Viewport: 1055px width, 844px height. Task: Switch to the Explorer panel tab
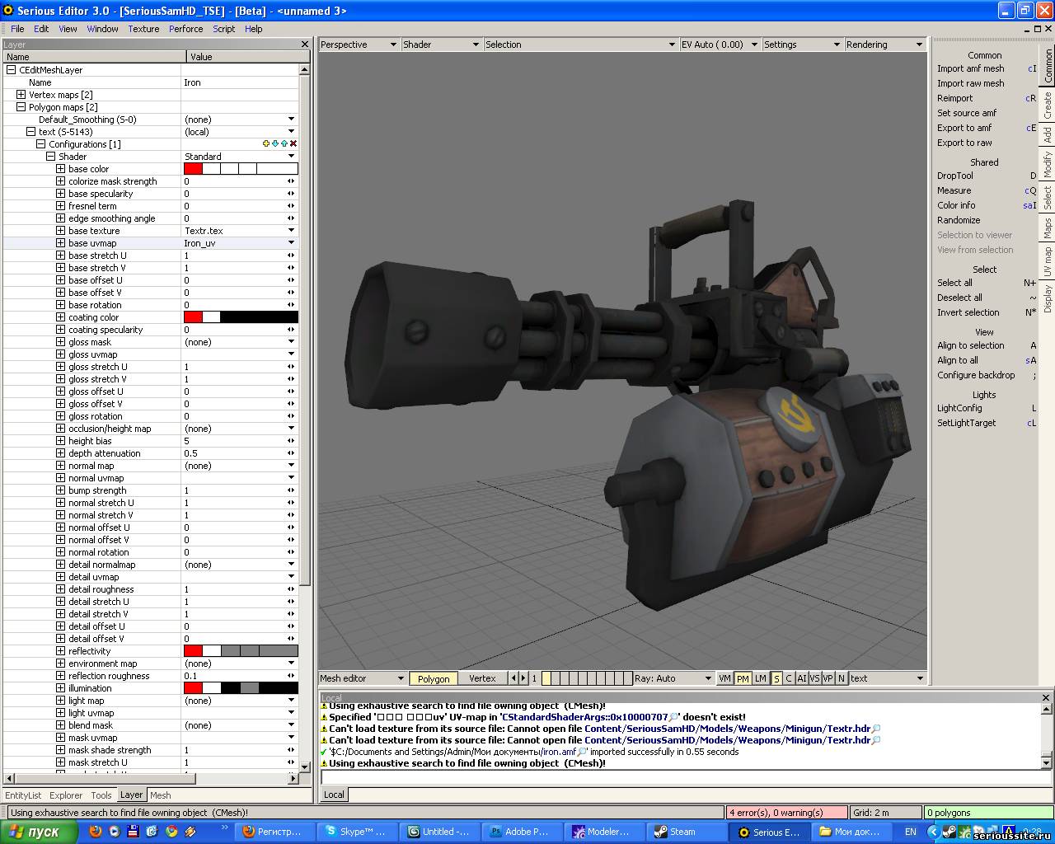66,795
